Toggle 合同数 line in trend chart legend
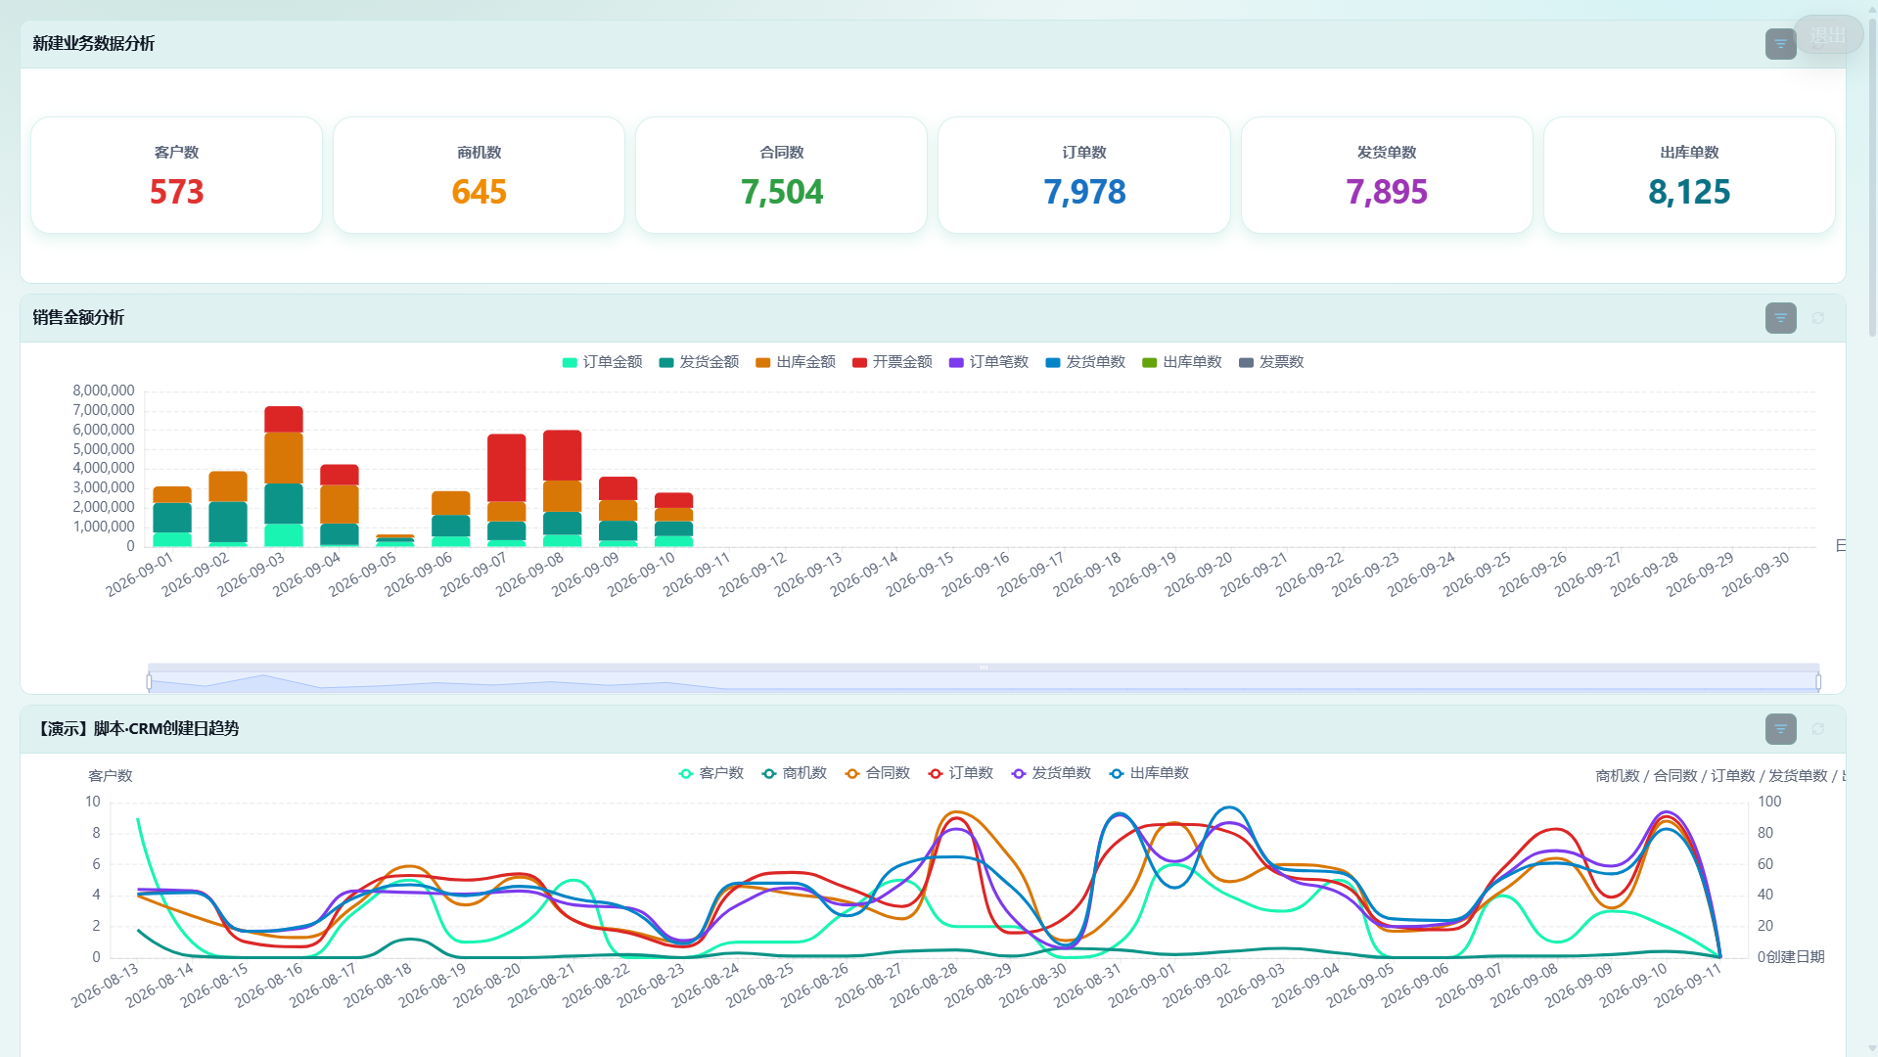Image resolution: width=1878 pixels, height=1057 pixels. click(x=878, y=773)
